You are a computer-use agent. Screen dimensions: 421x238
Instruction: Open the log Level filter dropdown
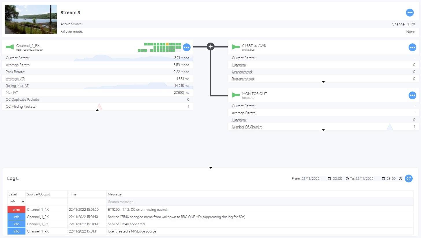pos(16,202)
